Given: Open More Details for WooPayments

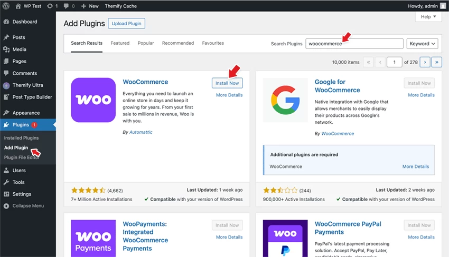Looking at the screenshot, I should (x=229, y=238).
